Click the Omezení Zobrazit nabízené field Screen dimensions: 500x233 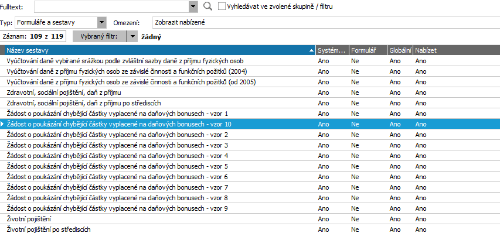326,23
